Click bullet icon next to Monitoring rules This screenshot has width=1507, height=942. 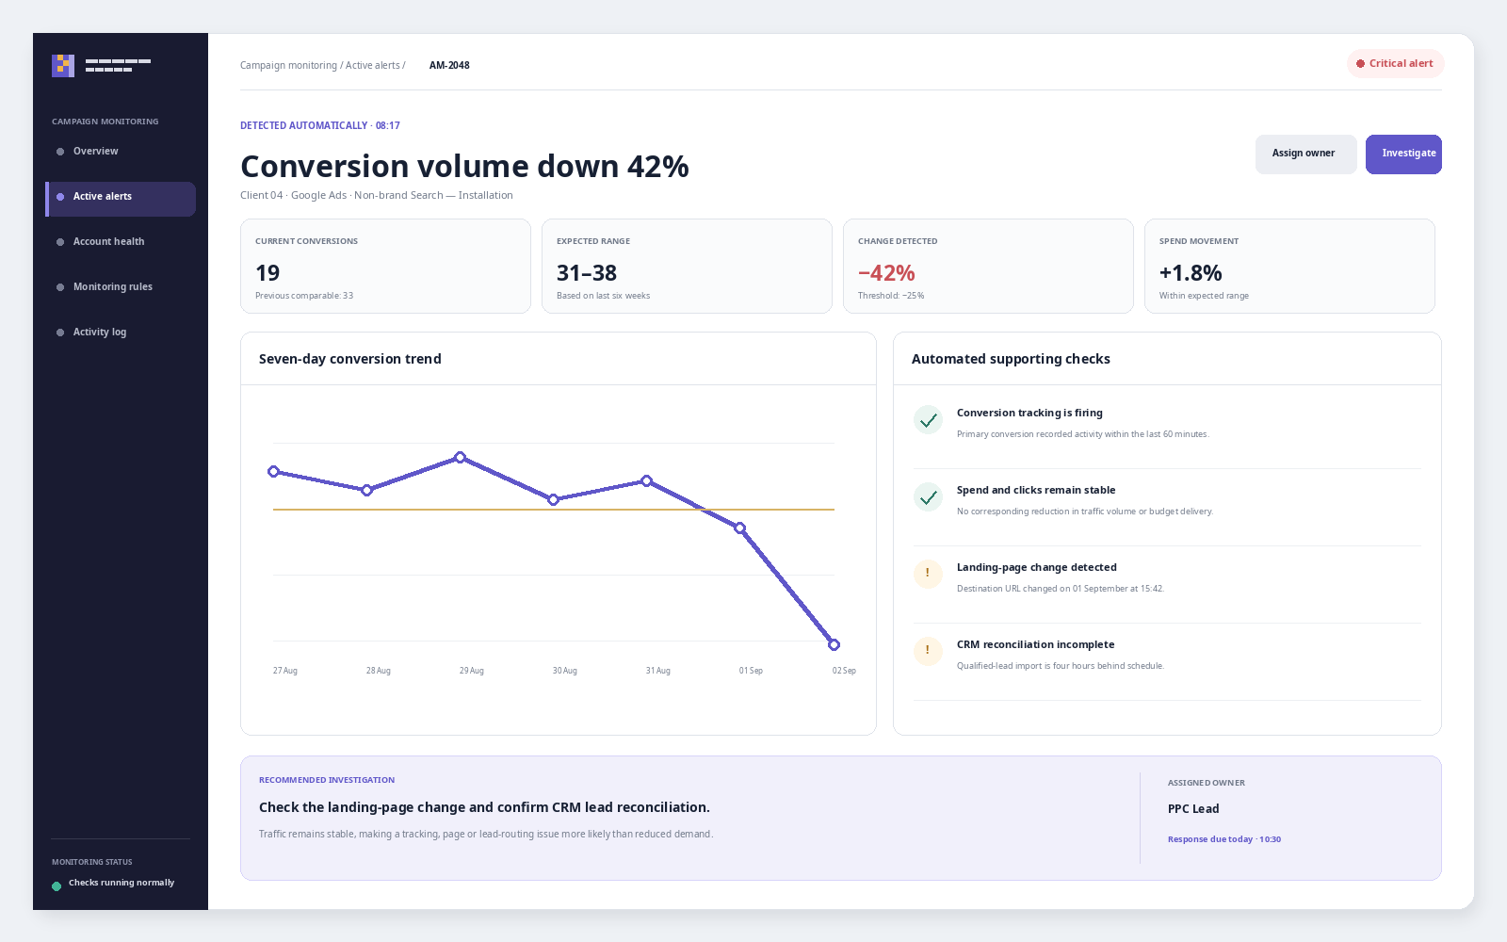point(60,287)
